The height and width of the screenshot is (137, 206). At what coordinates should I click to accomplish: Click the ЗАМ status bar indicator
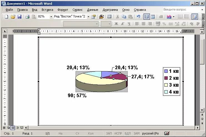tap(137, 133)
